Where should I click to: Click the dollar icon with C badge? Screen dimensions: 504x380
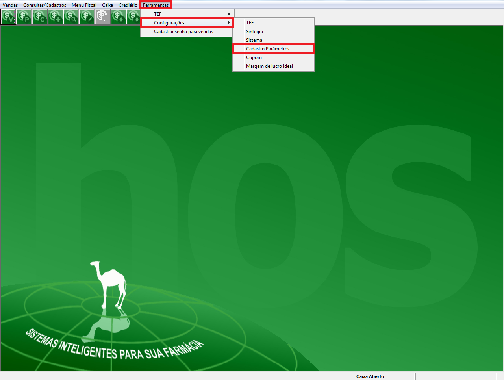(x=40, y=17)
